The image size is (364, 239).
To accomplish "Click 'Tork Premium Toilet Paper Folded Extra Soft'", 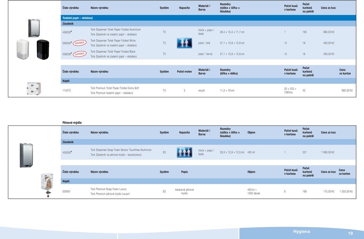I will pyautogui.click(x=115, y=88).
